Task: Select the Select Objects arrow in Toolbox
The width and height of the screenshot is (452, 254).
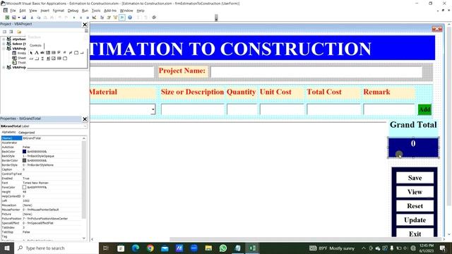Action: (31, 53)
